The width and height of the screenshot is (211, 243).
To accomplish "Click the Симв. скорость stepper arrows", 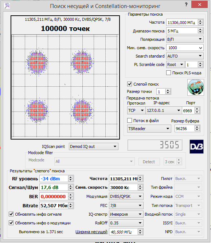I will tap(140, 187).
